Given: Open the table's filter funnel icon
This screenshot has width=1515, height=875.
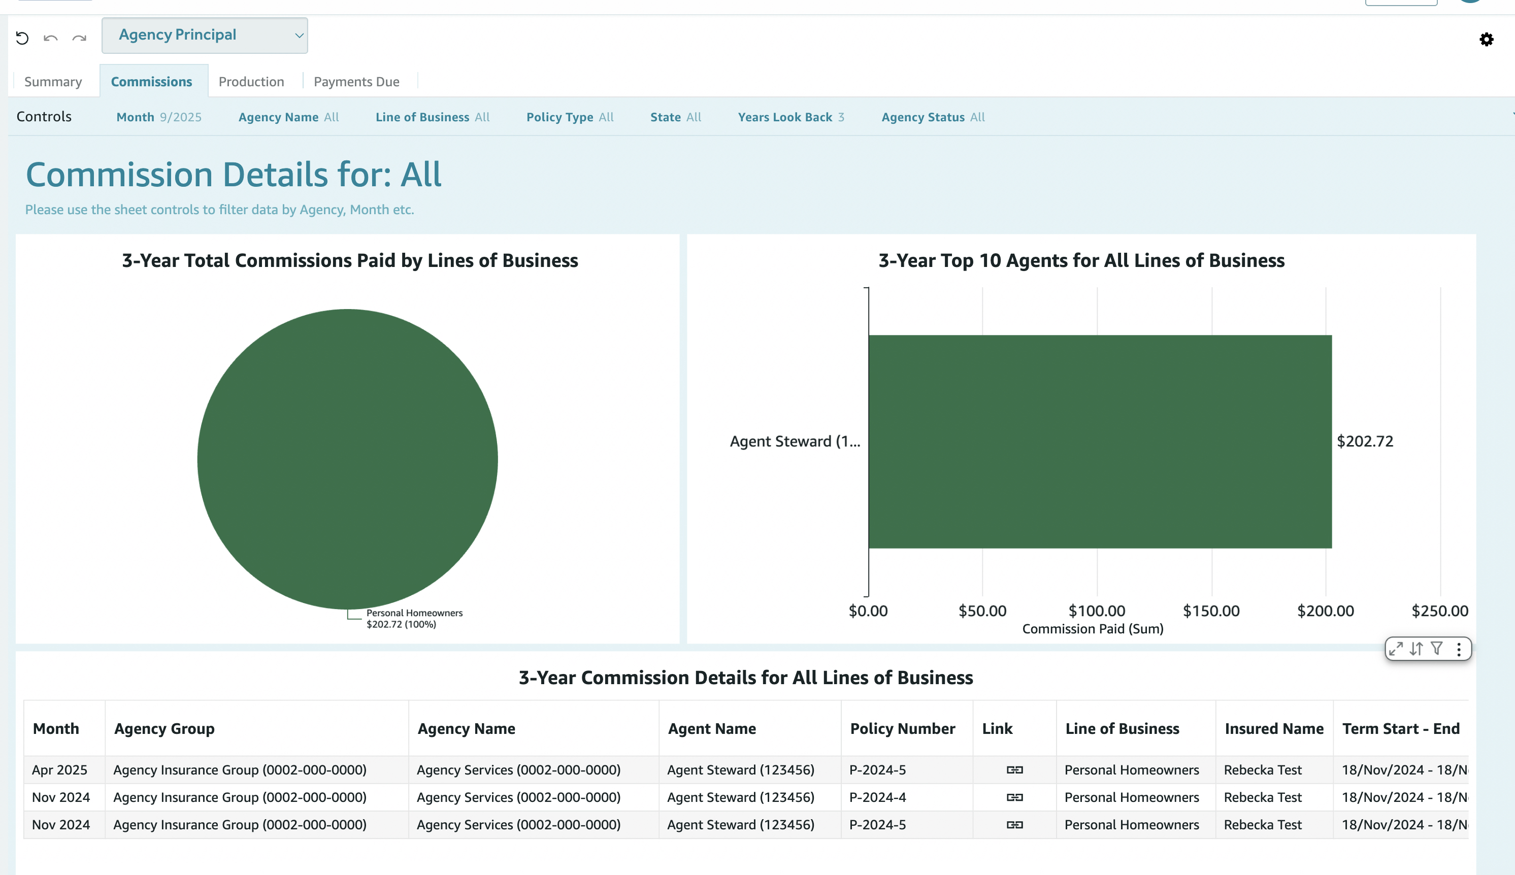Looking at the screenshot, I should (1437, 649).
